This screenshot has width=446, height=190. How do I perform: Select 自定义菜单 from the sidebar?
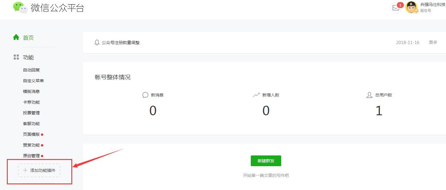tap(33, 81)
